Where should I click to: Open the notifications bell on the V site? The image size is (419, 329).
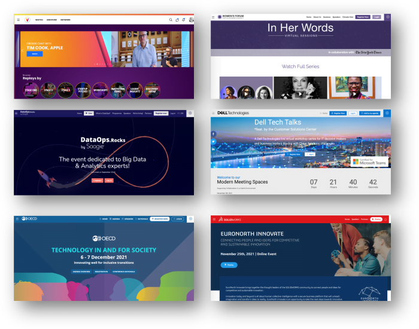(x=184, y=20)
